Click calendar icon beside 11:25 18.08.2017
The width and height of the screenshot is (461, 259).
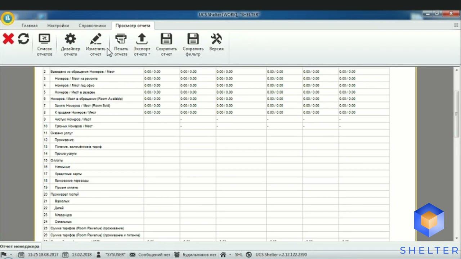pyautogui.click(x=22, y=255)
